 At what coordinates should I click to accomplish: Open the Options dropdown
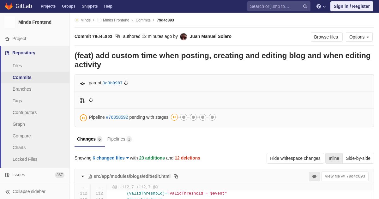[359, 37]
